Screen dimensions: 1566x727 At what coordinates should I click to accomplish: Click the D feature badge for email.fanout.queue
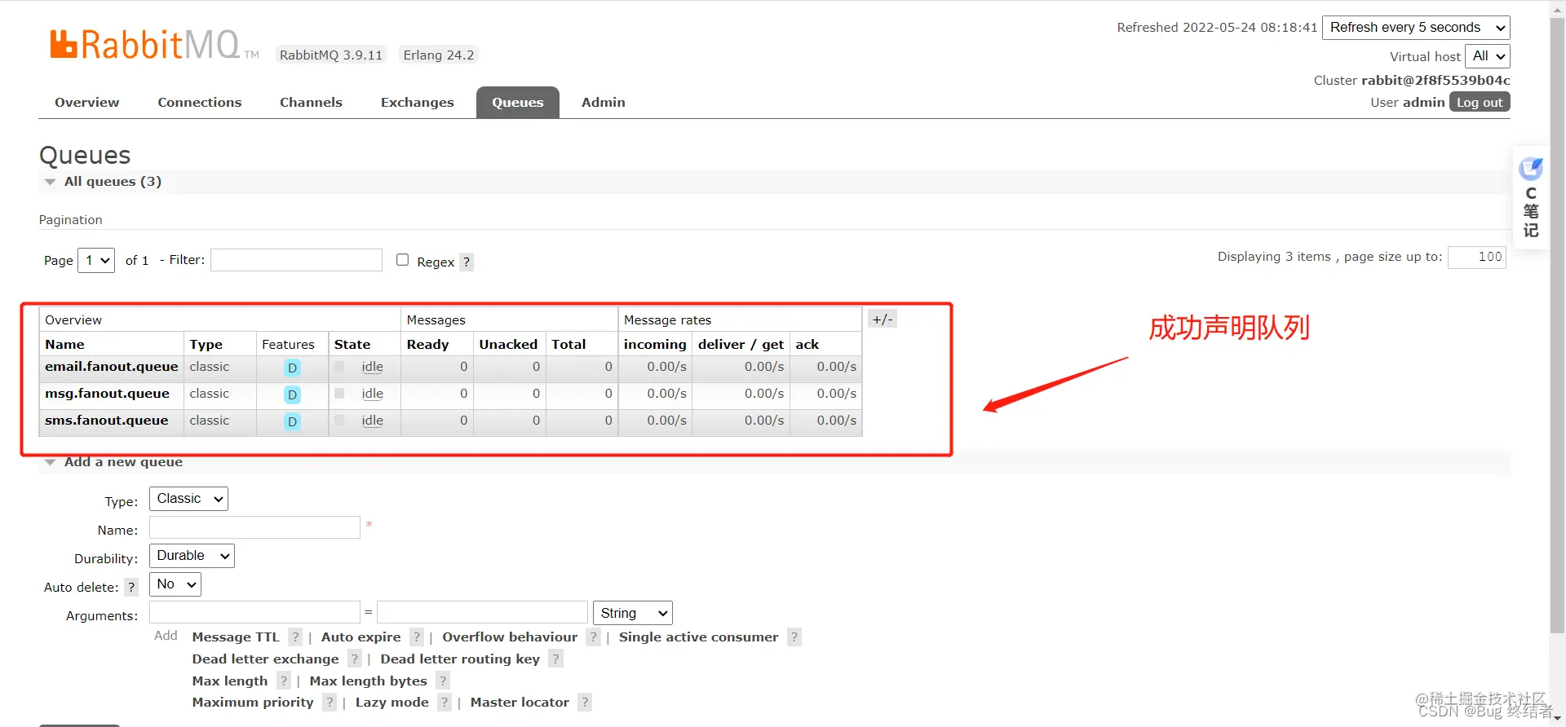[x=292, y=368]
